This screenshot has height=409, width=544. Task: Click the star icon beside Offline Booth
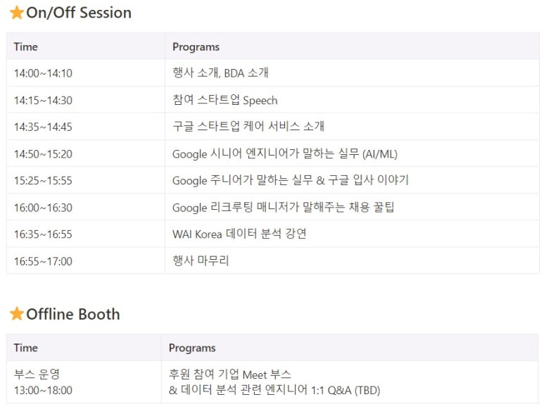coord(17,314)
